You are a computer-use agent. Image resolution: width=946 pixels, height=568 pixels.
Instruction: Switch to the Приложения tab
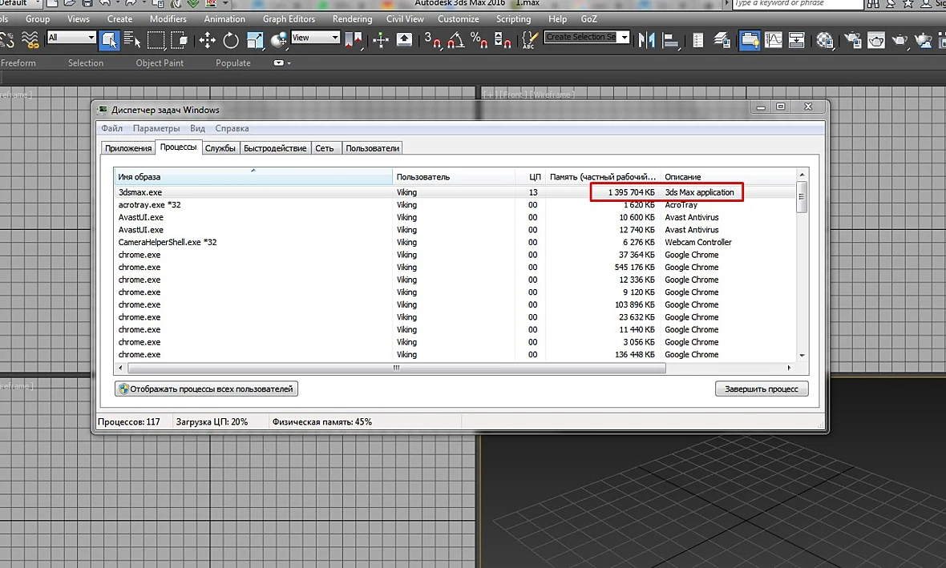[x=128, y=148]
